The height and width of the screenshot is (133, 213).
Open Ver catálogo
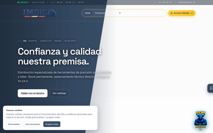click(x=59, y=93)
